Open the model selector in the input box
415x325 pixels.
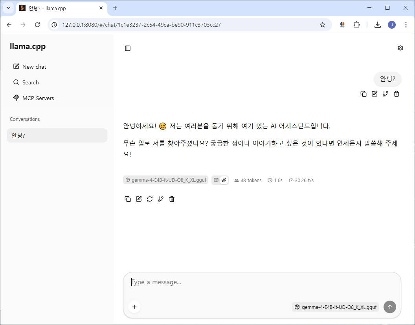pos(335,307)
